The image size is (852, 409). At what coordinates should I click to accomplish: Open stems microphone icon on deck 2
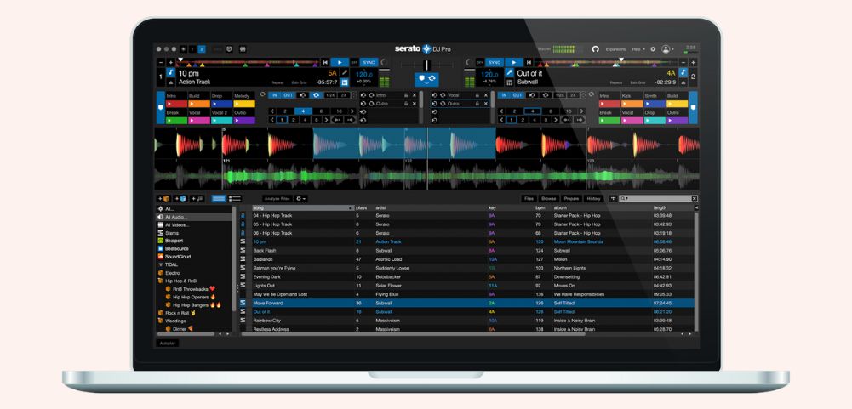[x=510, y=72]
